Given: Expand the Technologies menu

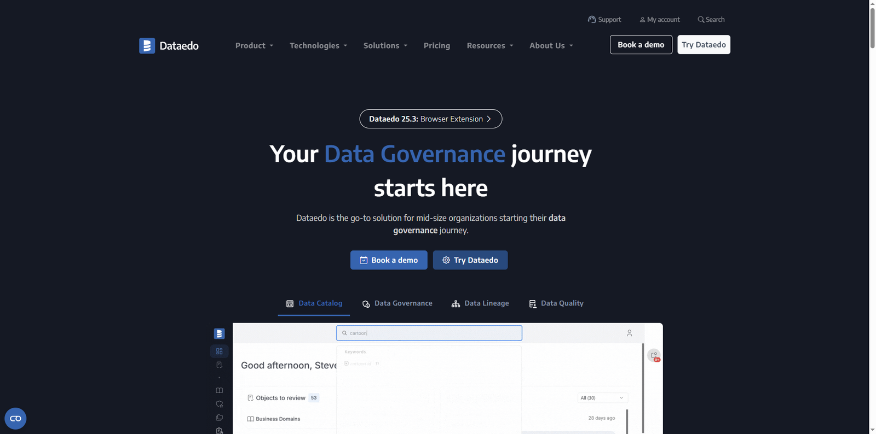Looking at the screenshot, I should pos(318,45).
